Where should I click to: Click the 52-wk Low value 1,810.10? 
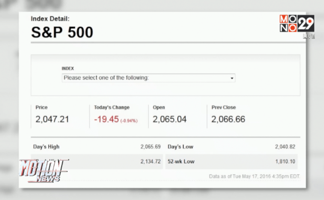(285, 161)
